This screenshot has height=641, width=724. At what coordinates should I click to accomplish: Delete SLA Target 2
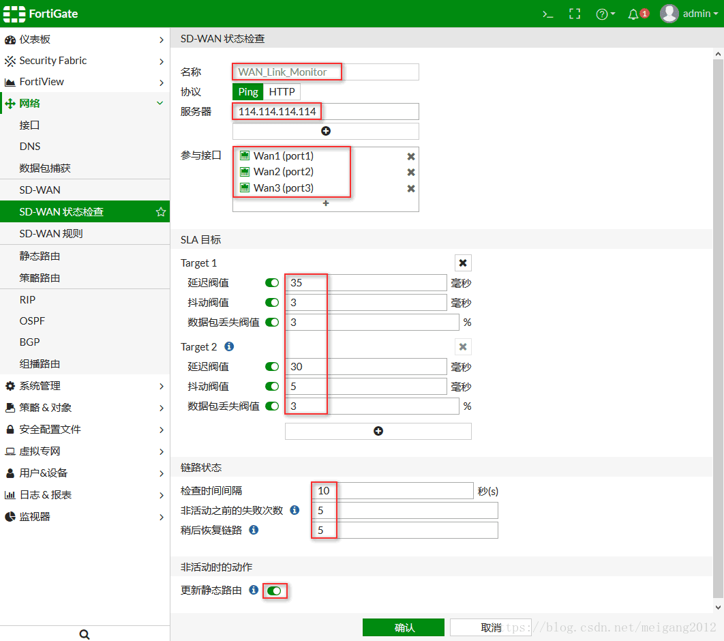click(x=463, y=347)
